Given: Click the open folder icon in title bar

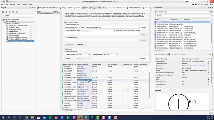Looking at the screenshot, I should [9, 1].
